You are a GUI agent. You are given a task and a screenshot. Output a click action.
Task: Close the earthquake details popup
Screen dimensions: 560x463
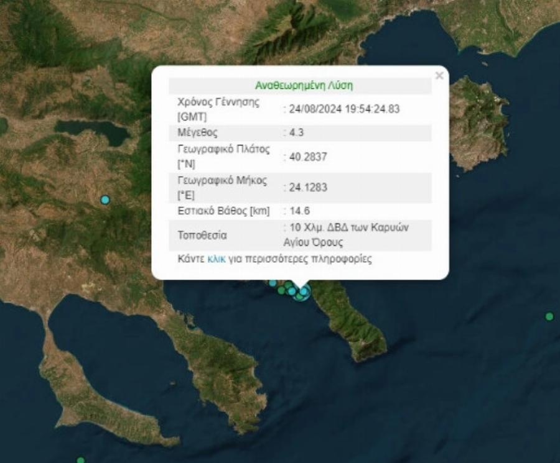coord(439,76)
